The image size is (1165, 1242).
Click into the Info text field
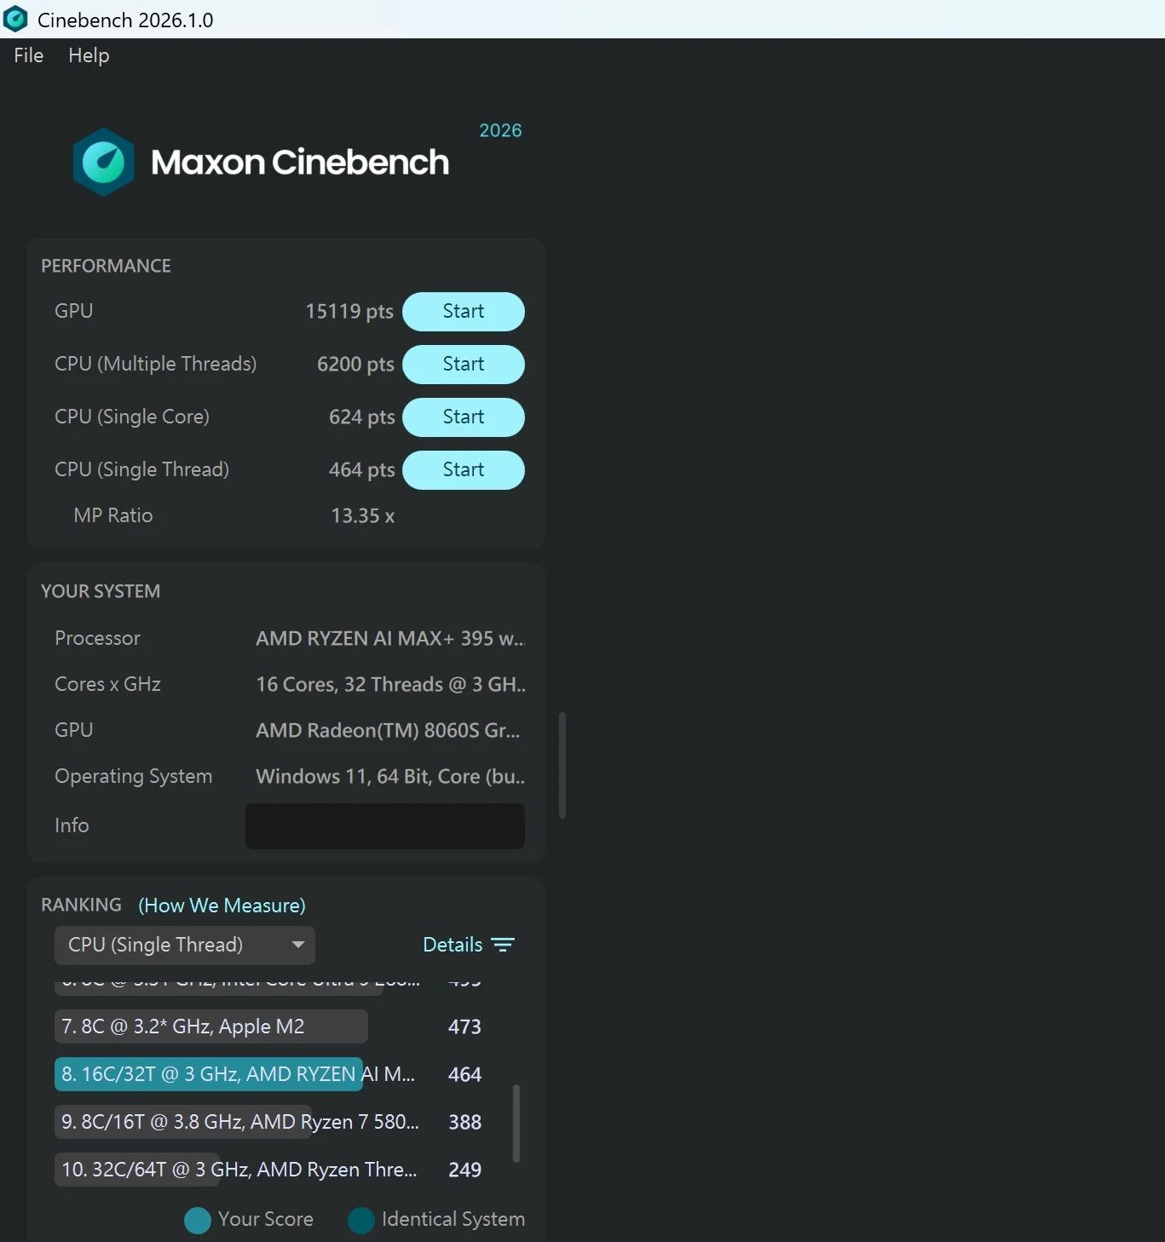click(x=385, y=826)
